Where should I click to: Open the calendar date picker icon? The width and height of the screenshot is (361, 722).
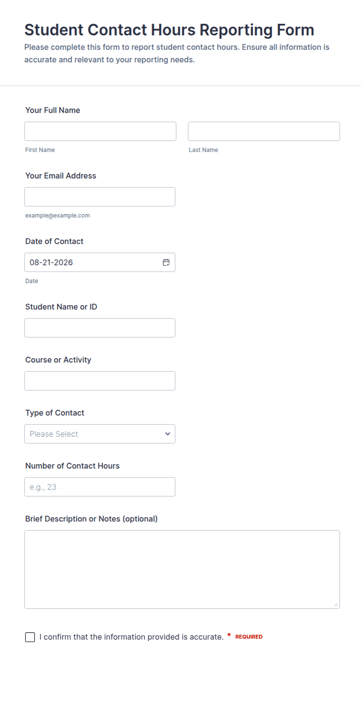[166, 262]
